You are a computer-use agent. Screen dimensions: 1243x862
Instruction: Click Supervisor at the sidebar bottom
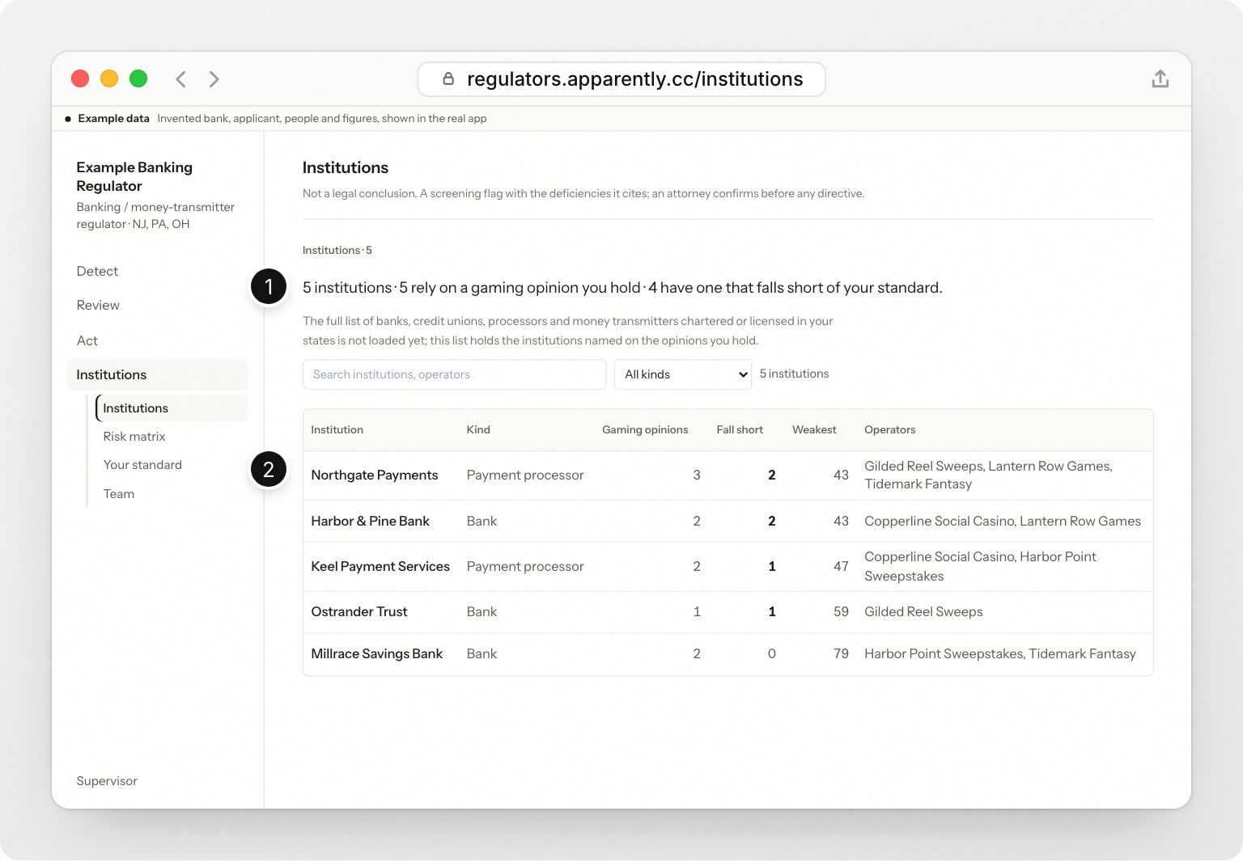(107, 781)
